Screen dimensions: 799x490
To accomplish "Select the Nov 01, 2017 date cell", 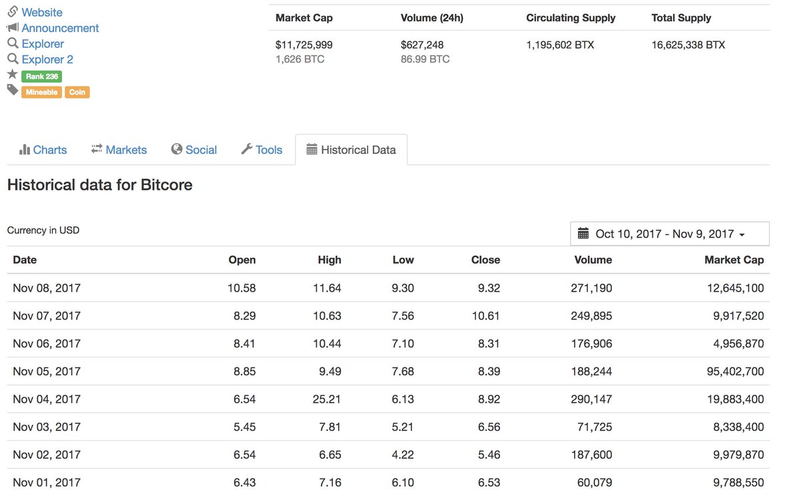I will (x=47, y=482).
